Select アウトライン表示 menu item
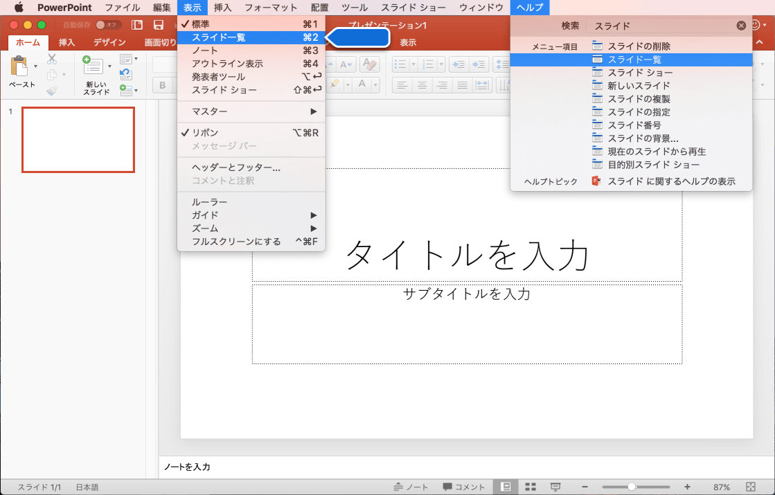 tap(251, 63)
